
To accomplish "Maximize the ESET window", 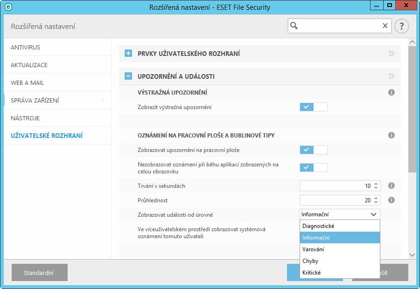I will (x=390, y=5).
